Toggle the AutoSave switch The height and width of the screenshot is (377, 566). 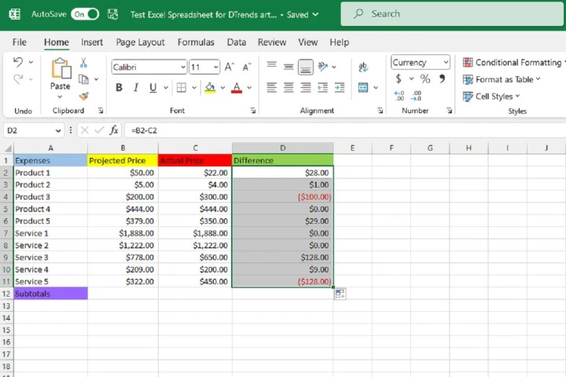[85, 14]
